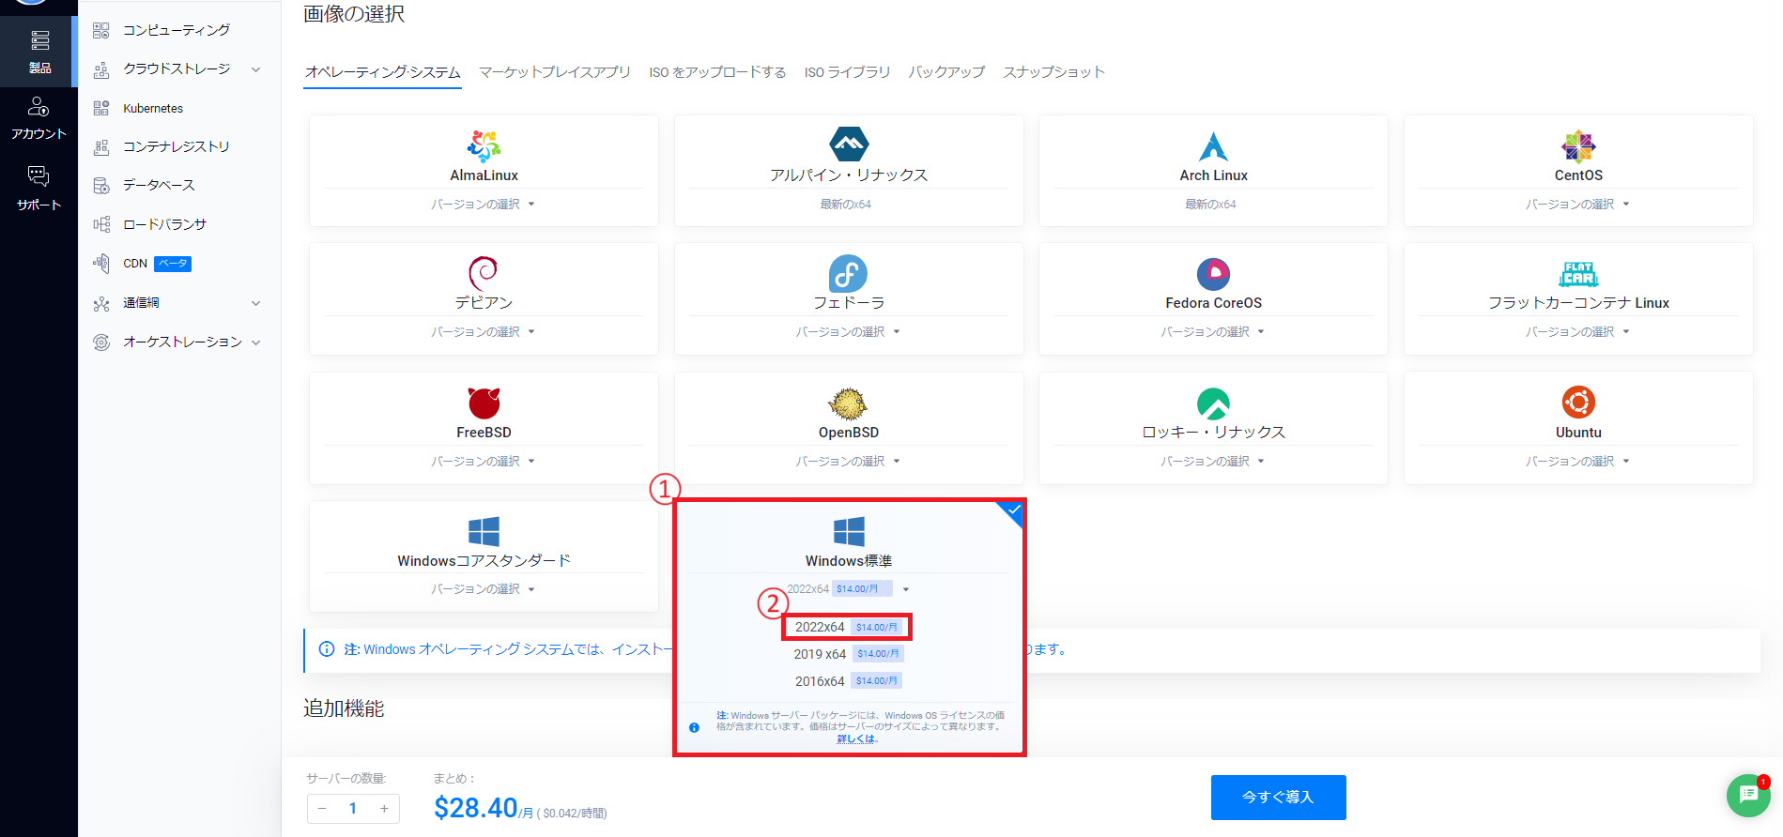
Task: Select the Arch Linux logo
Action: pos(1213,145)
